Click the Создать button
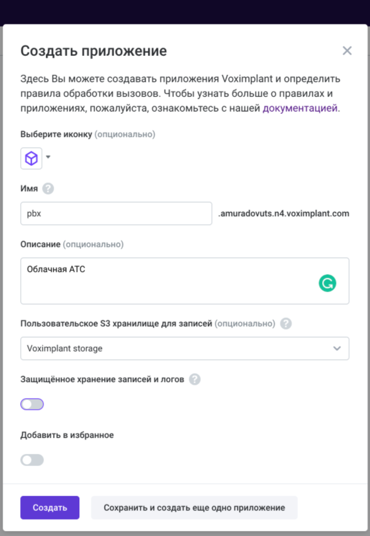This screenshot has width=370, height=536. [x=50, y=508]
